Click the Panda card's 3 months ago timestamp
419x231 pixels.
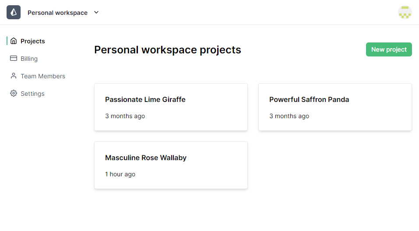[x=289, y=116]
